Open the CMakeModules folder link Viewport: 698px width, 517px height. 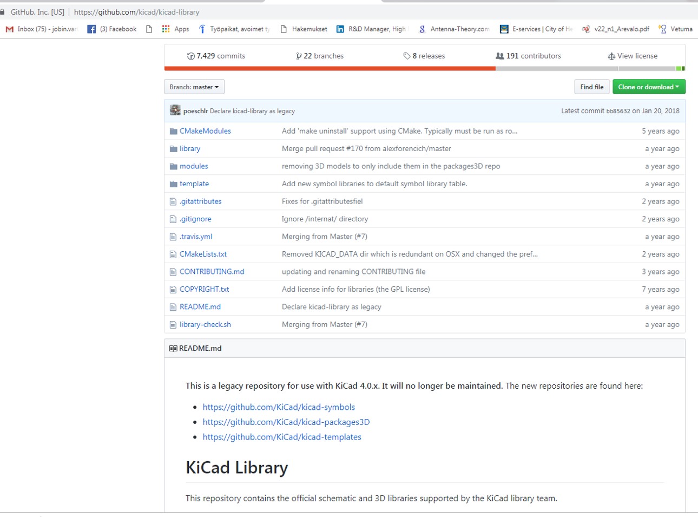coord(205,132)
